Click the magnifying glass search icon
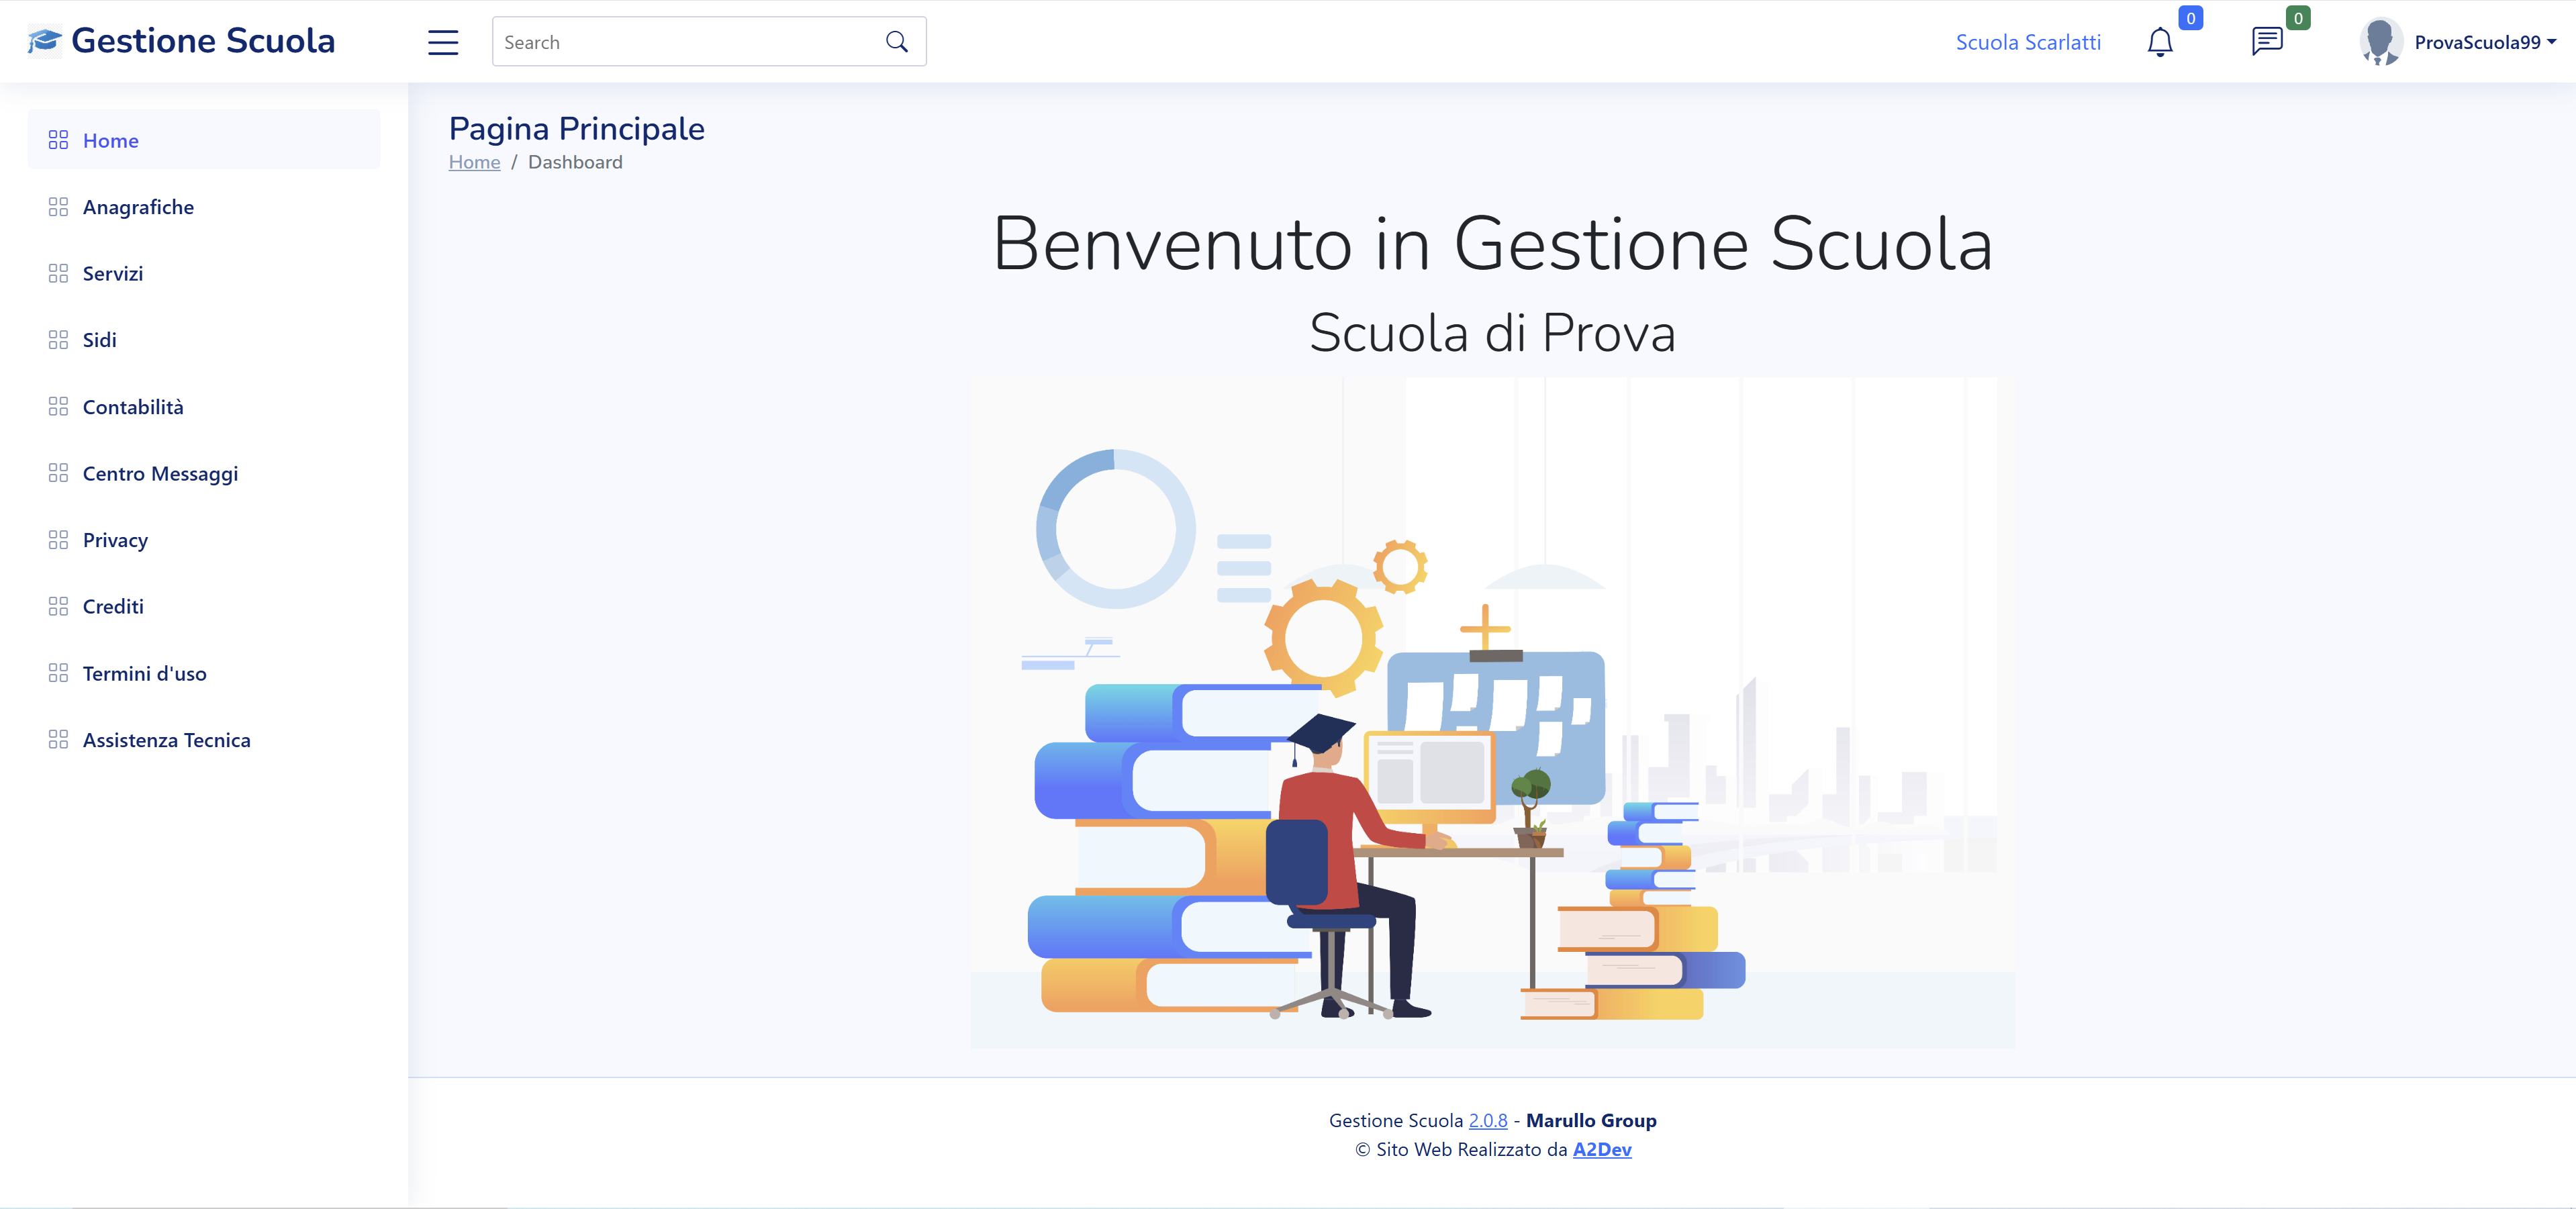The height and width of the screenshot is (1209, 2576). [896, 41]
